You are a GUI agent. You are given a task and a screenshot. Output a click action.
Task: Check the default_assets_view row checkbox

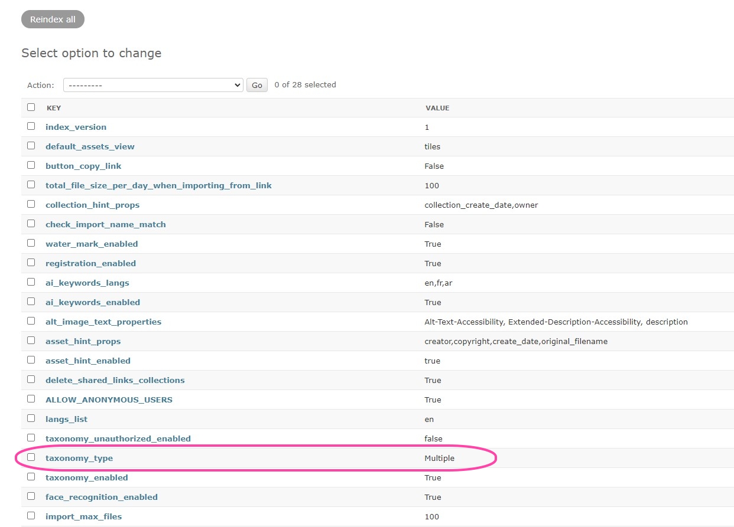[x=31, y=146]
